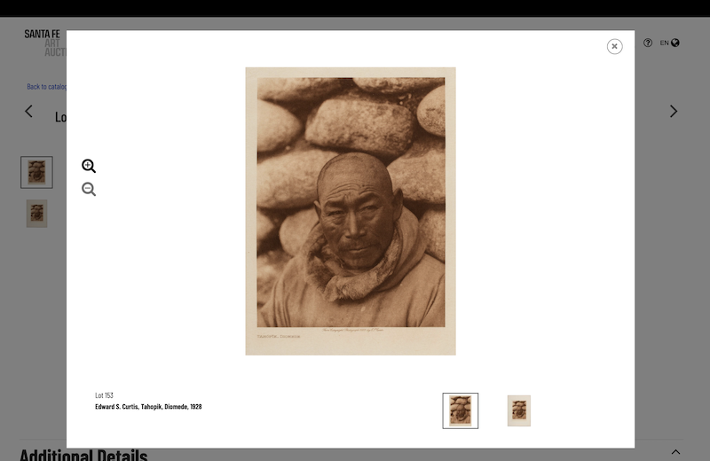The width and height of the screenshot is (710, 461).
Task: Click the Edward S. Curtis, Tahopik title
Action: 148,407
